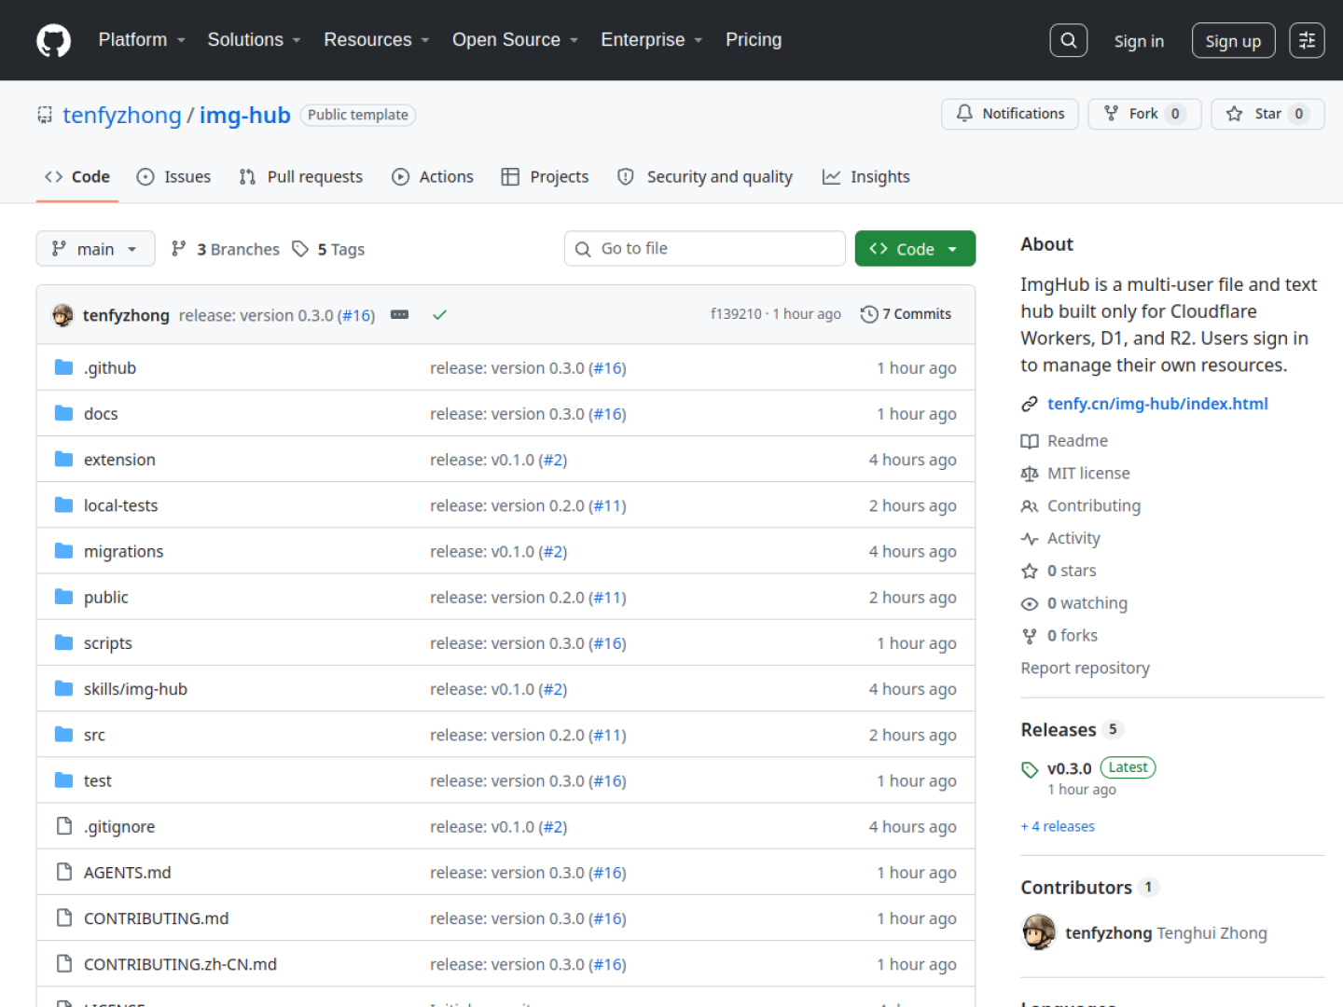This screenshot has height=1007, width=1343.
Task: Click the commit history clock icon
Action: (869, 314)
